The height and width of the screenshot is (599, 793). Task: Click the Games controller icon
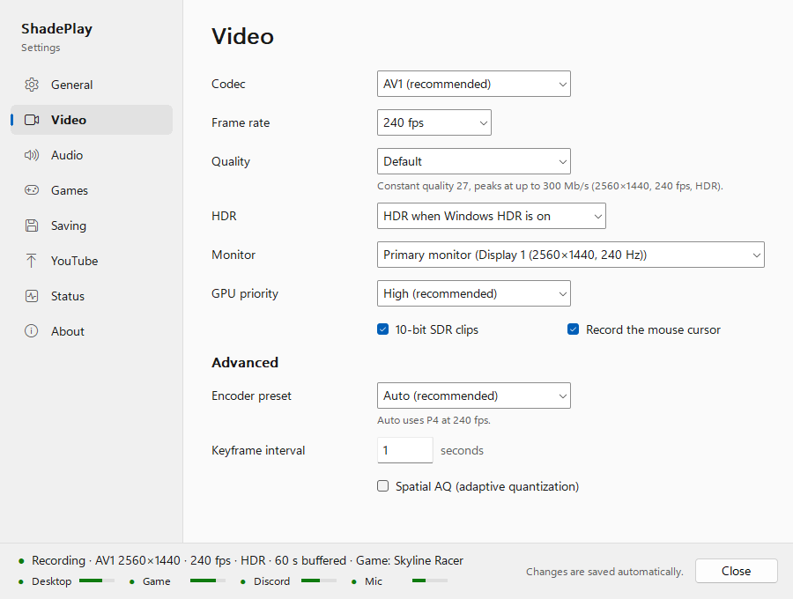(x=32, y=190)
